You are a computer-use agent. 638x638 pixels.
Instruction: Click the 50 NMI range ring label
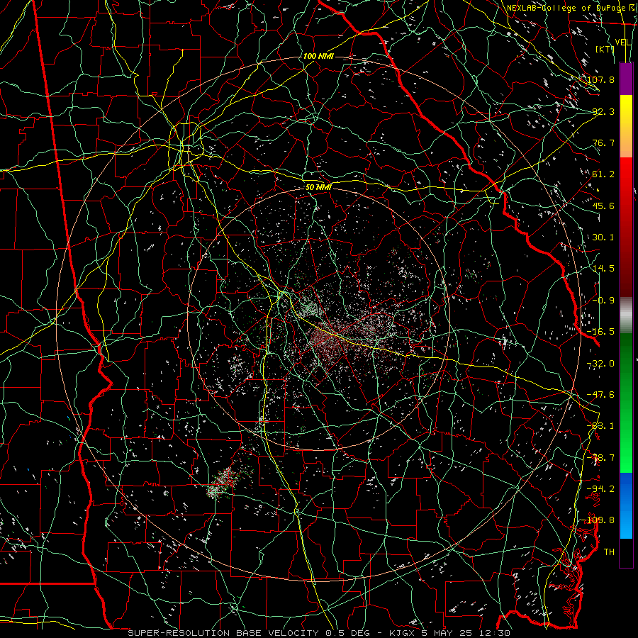coord(318,188)
